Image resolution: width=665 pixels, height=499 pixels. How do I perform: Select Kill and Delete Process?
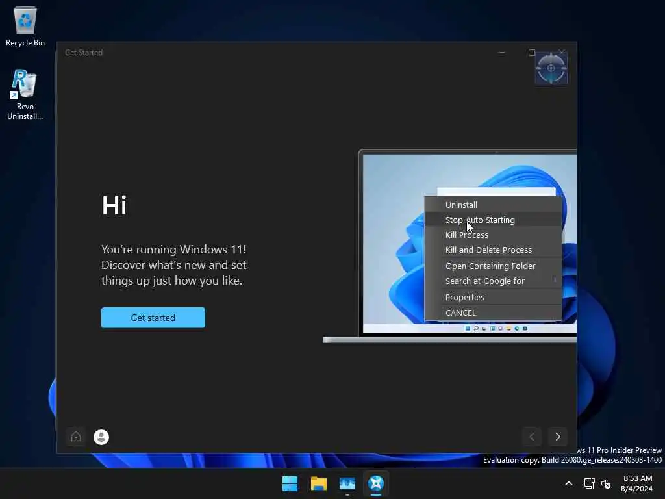click(493, 250)
